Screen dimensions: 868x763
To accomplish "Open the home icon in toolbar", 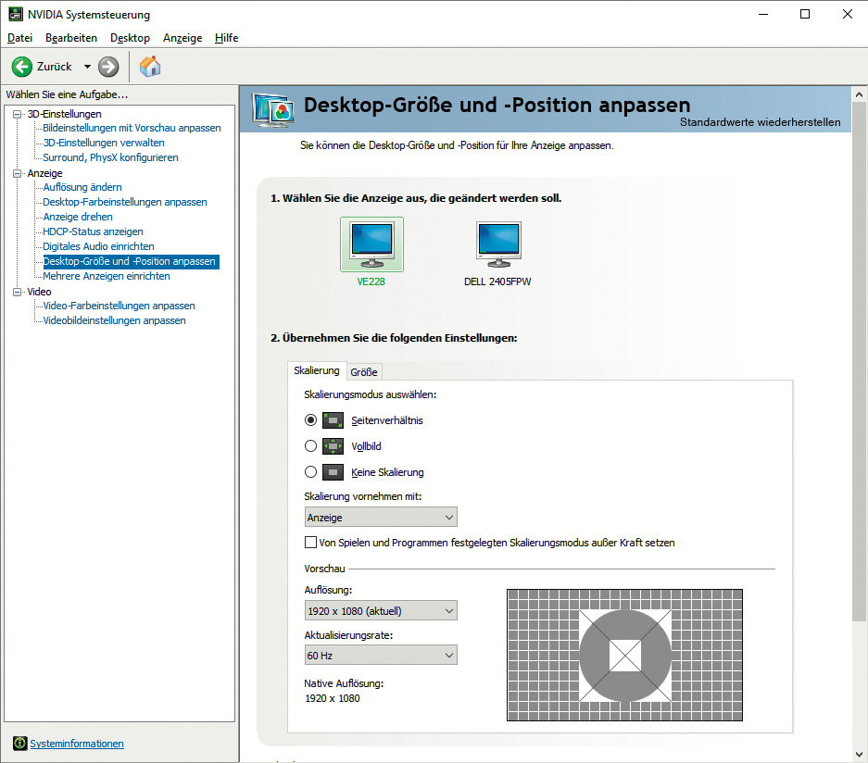I will [x=150, y=67].
